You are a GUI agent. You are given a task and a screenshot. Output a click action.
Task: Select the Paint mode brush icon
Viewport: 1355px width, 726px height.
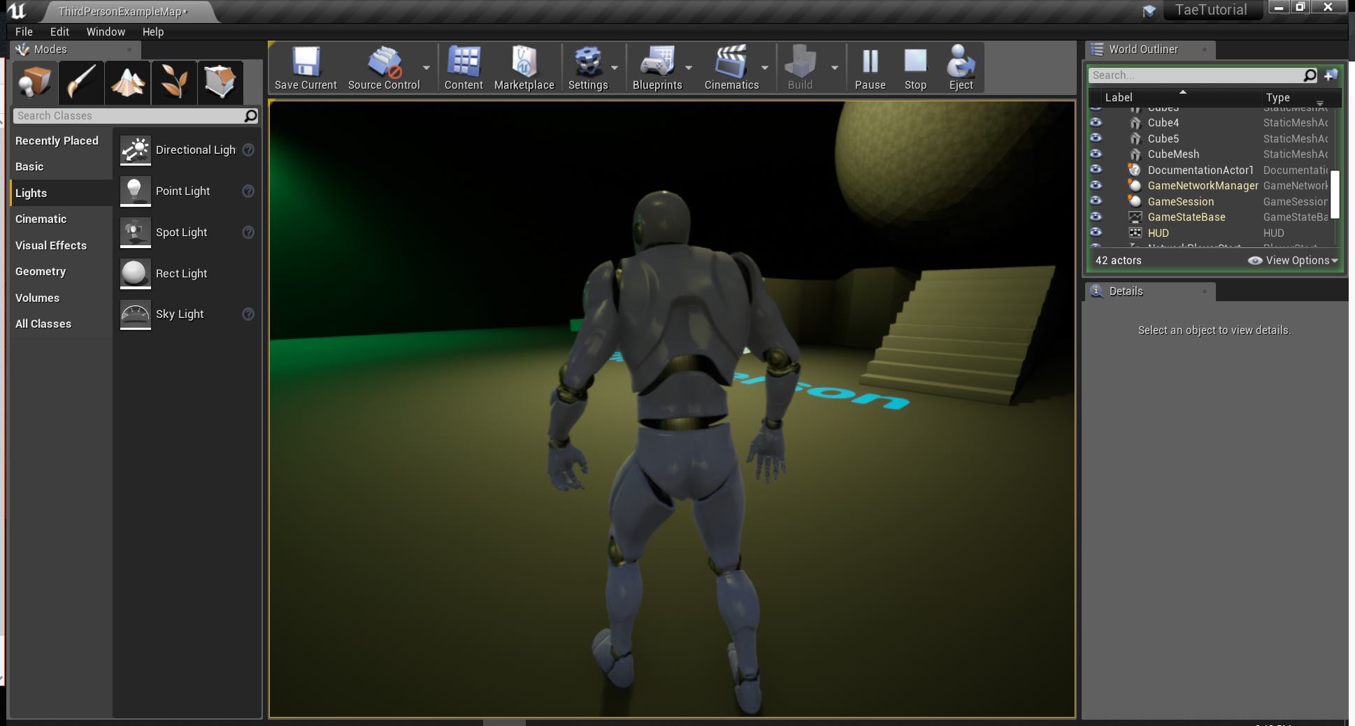[81, 82]
